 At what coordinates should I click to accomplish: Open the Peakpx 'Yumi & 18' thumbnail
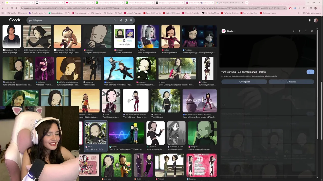[x=126, y=133]
